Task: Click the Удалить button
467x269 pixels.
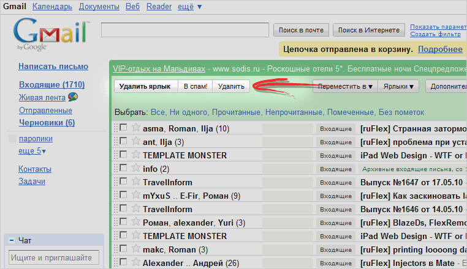Action: tap(231, 86)
